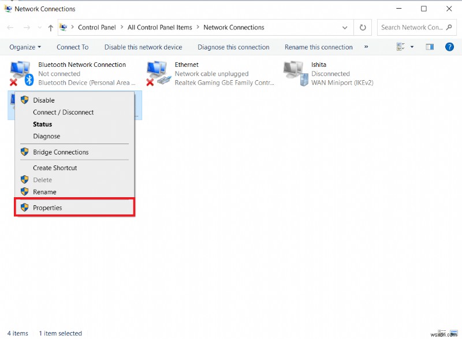The height and width of the screenshot is (339, 462).
Task: Click Diagnose this connection
Action: coord(233,47)
